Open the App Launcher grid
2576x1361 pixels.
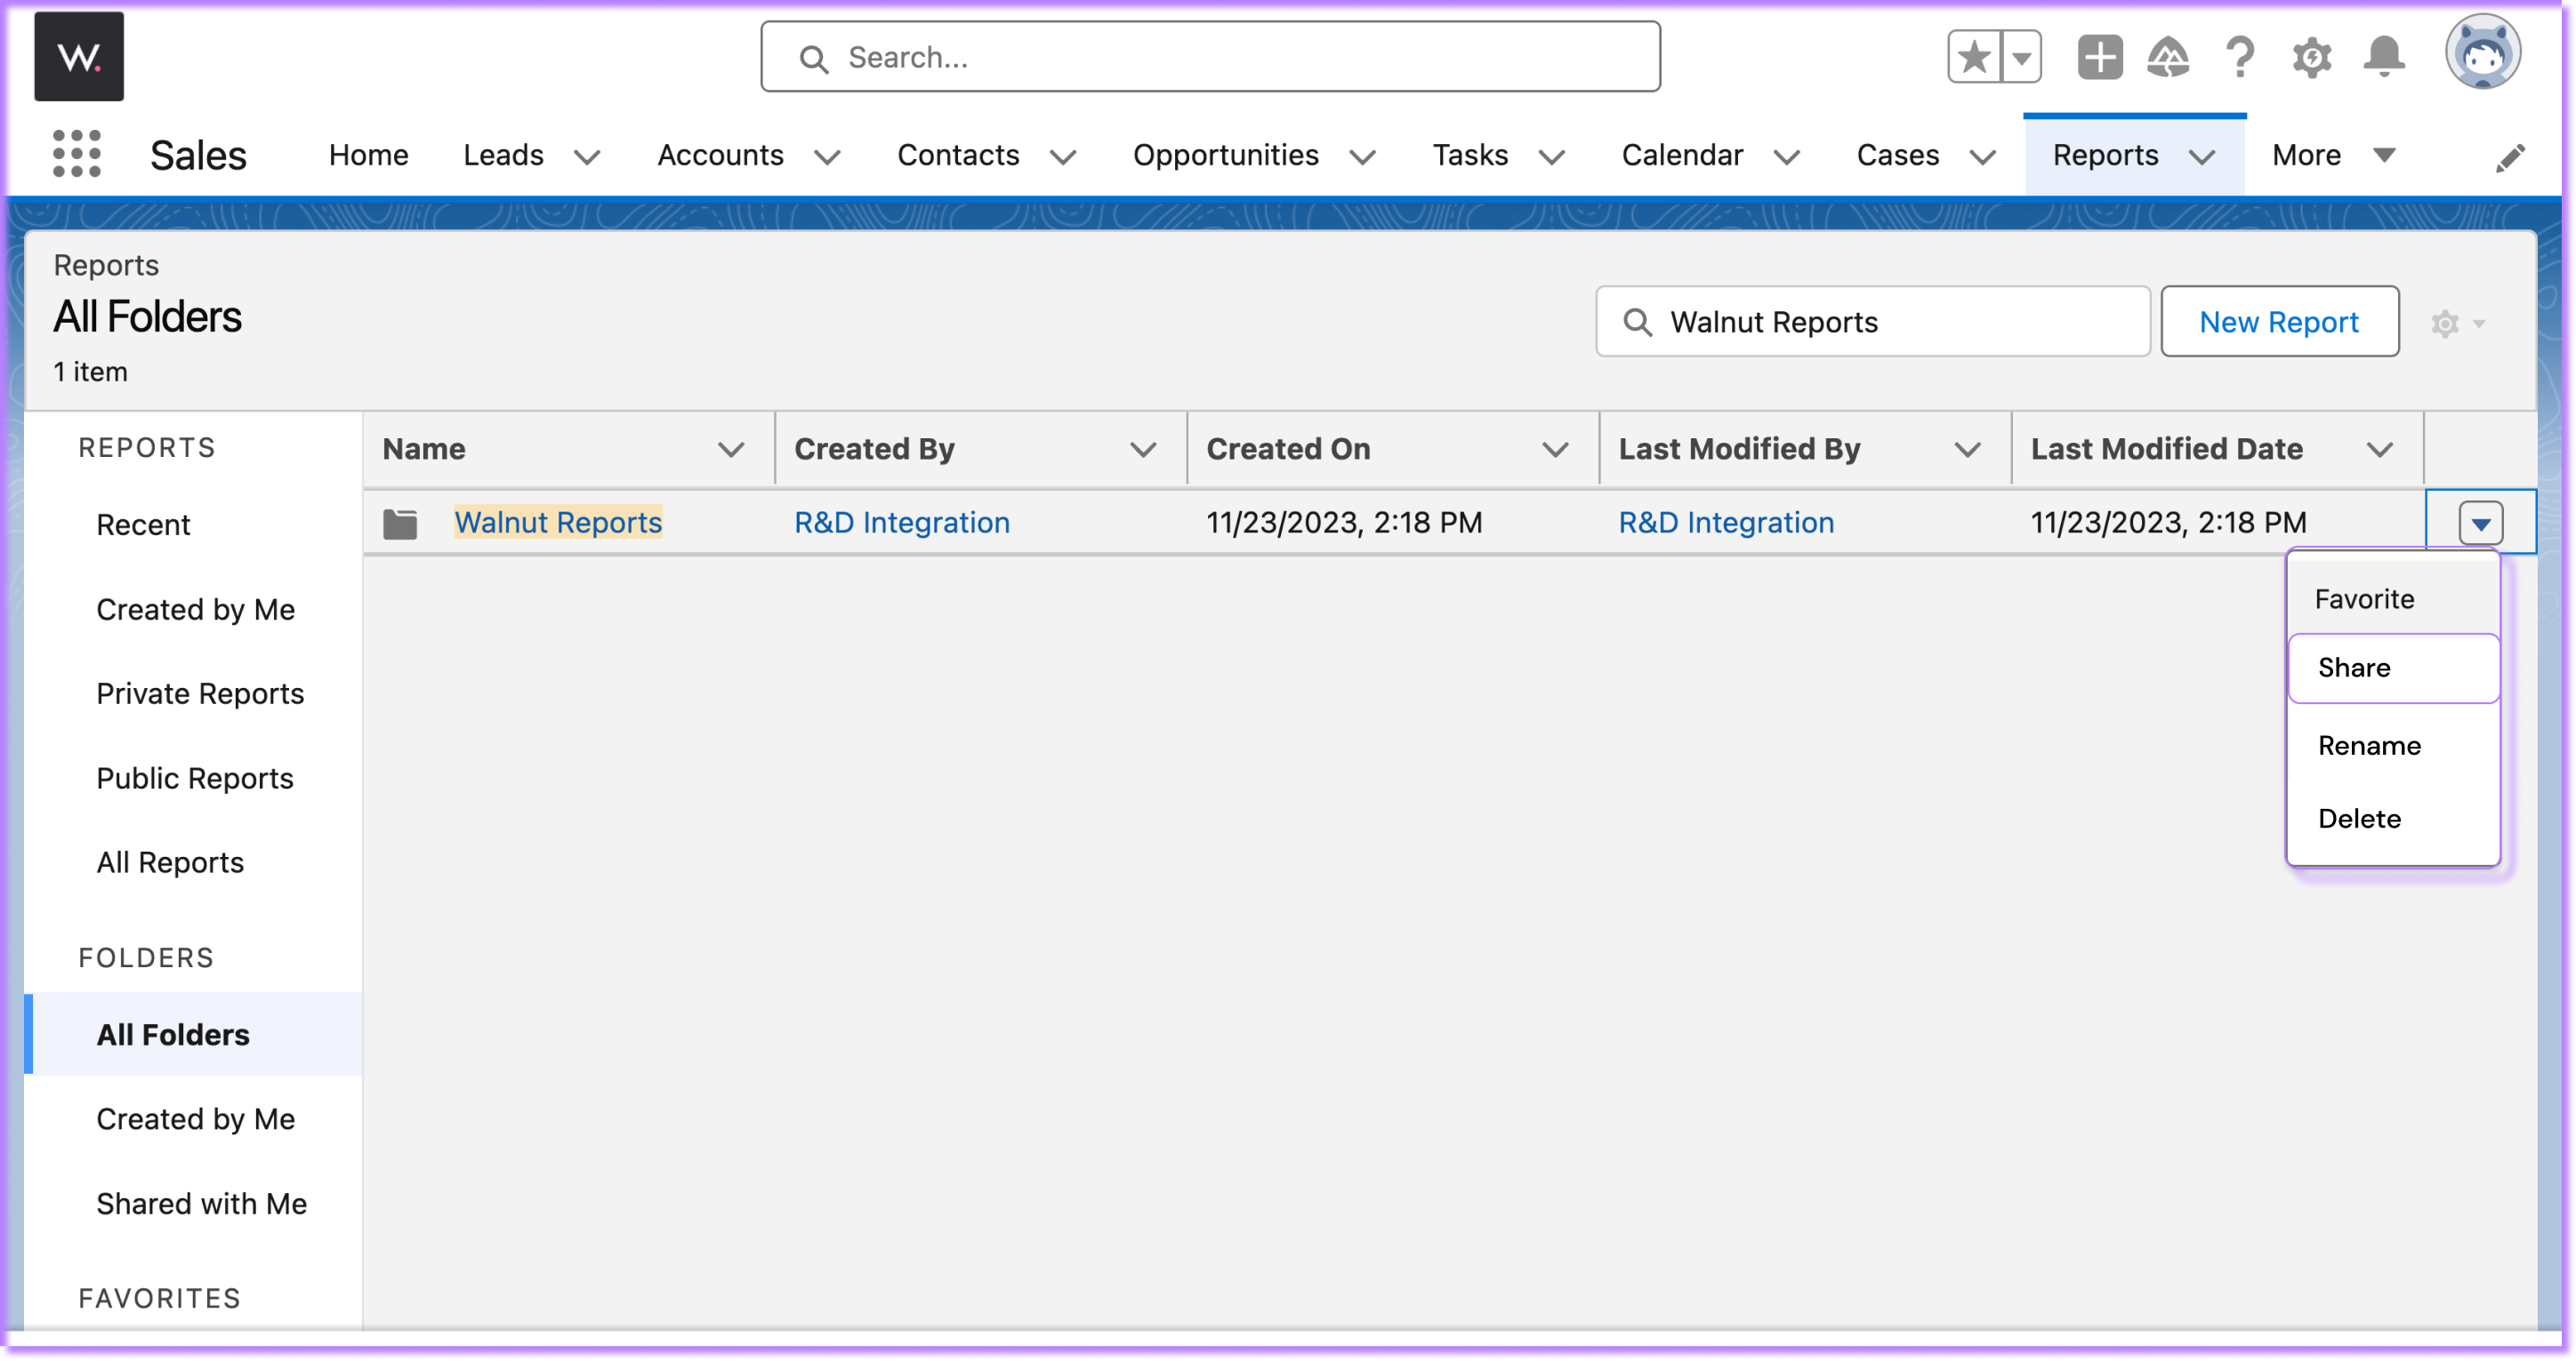[x=77, y=155]
